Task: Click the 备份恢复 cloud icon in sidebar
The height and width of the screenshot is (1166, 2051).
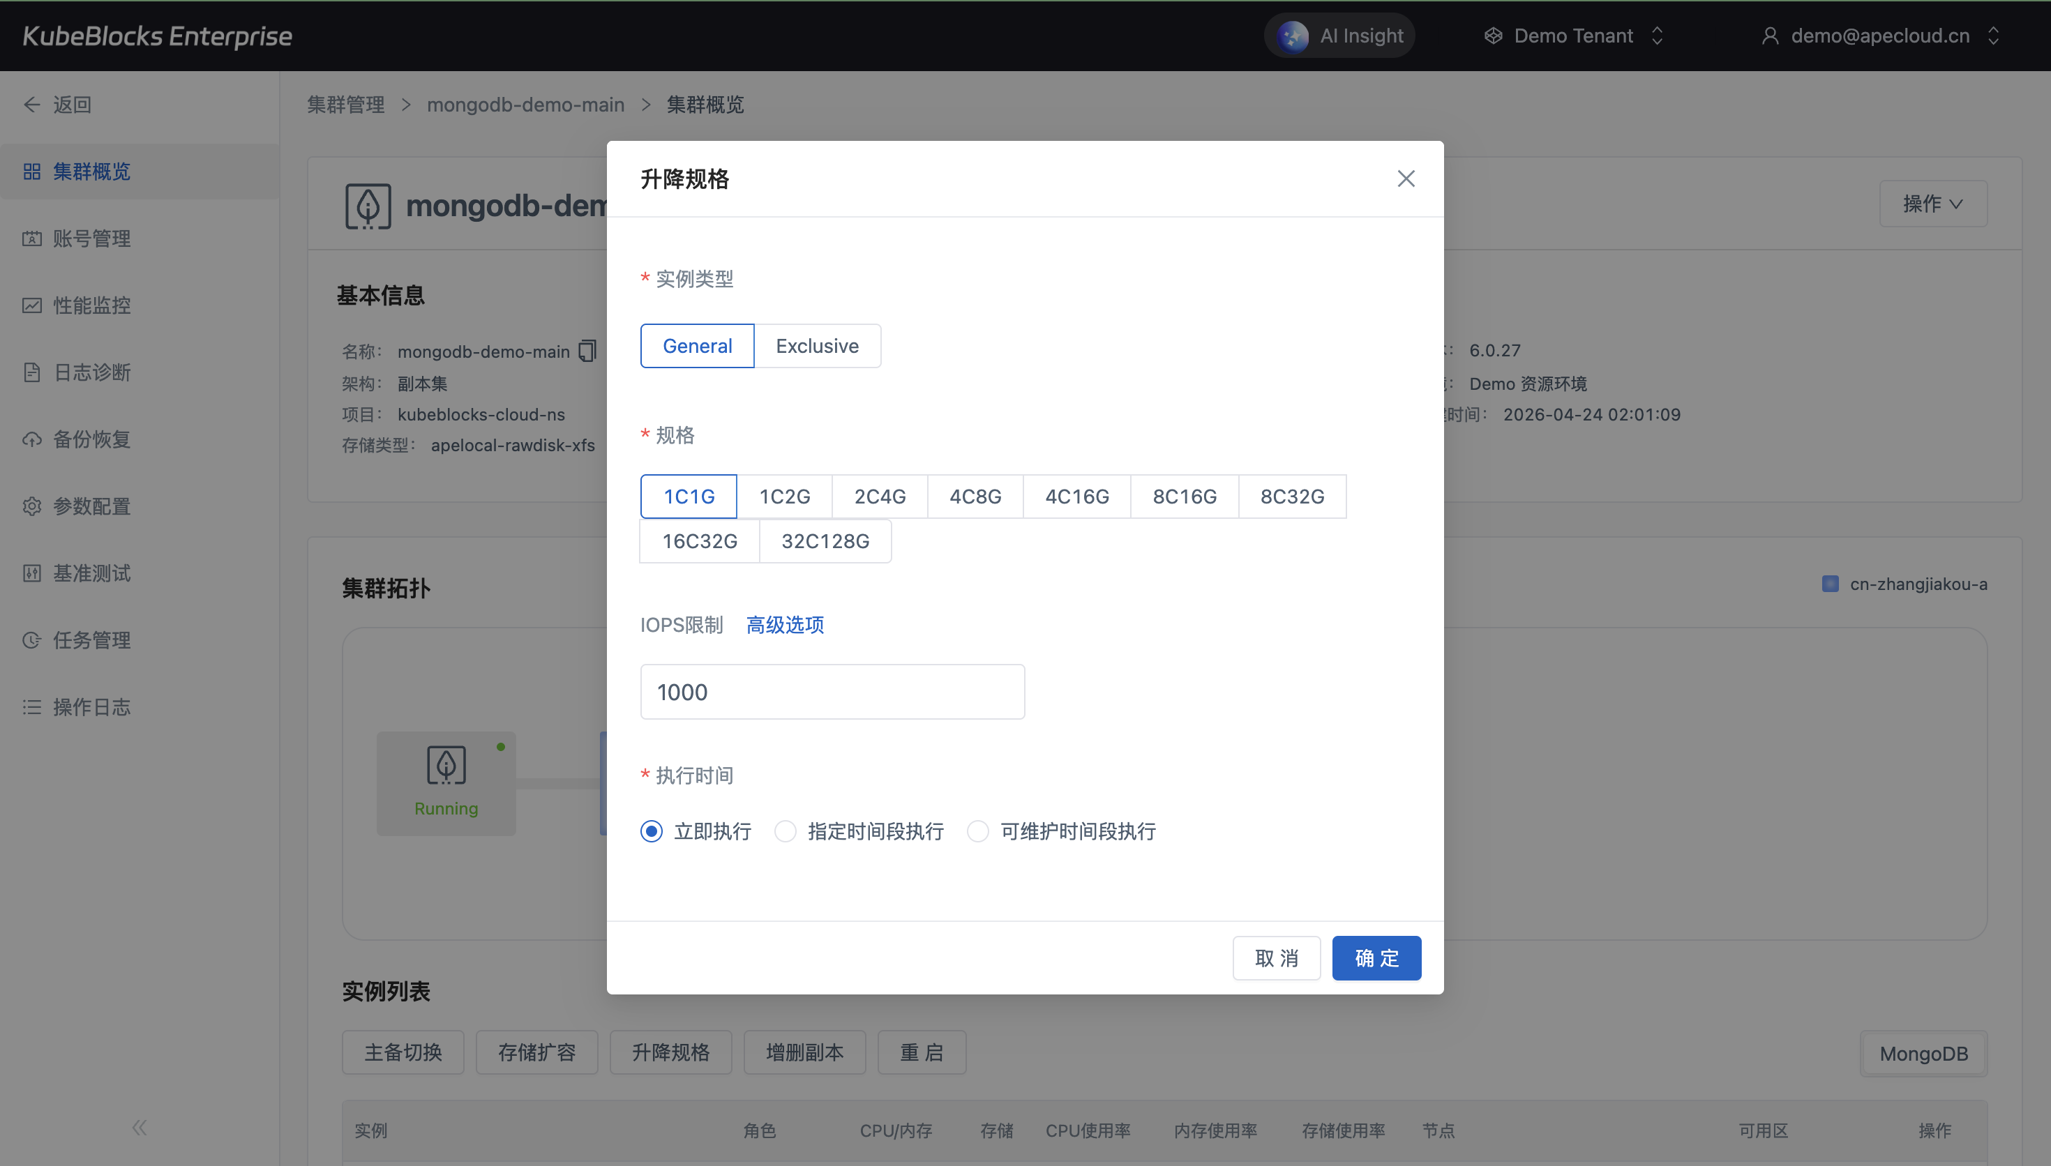Action: point(32,439)
